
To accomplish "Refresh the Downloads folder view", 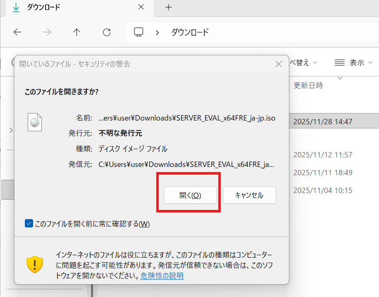I will [x=107, y=32].
